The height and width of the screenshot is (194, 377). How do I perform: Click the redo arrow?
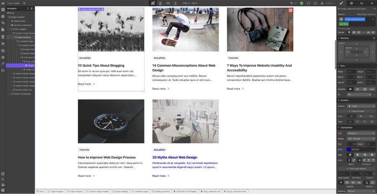coord(295,3)
